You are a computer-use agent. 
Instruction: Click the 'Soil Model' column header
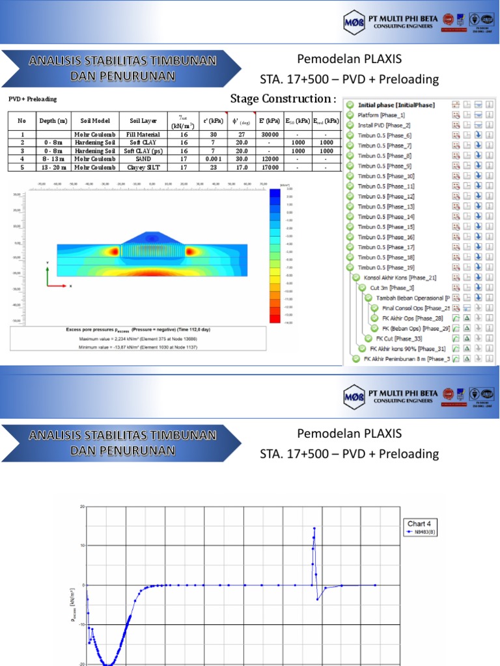(95, 120)
